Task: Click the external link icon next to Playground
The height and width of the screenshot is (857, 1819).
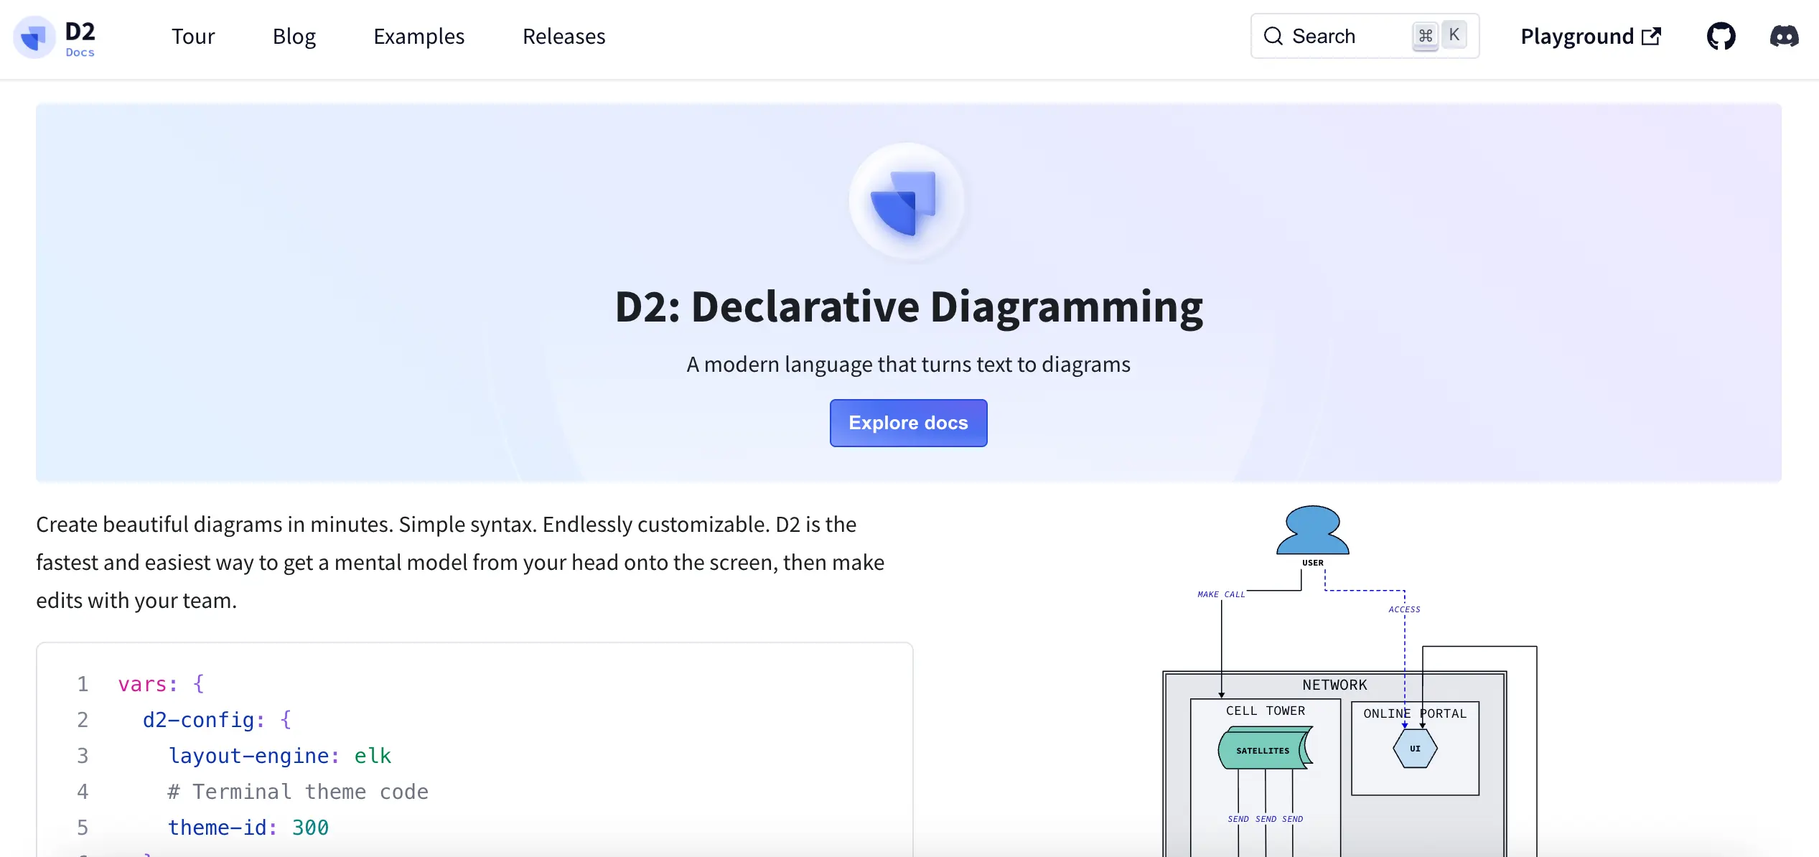Action: [1652, 35]
